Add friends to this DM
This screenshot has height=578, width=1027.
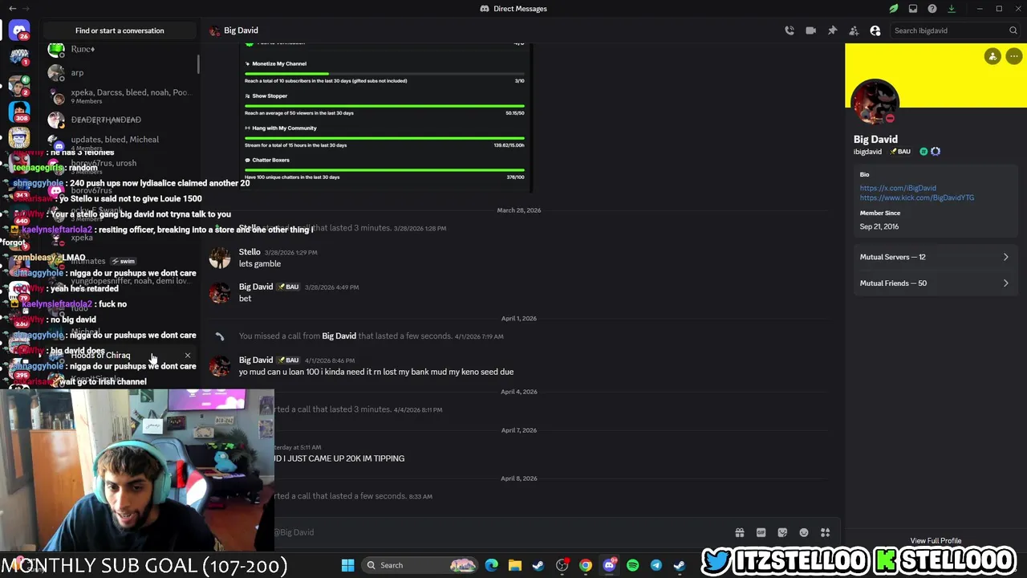coord(854,31)
